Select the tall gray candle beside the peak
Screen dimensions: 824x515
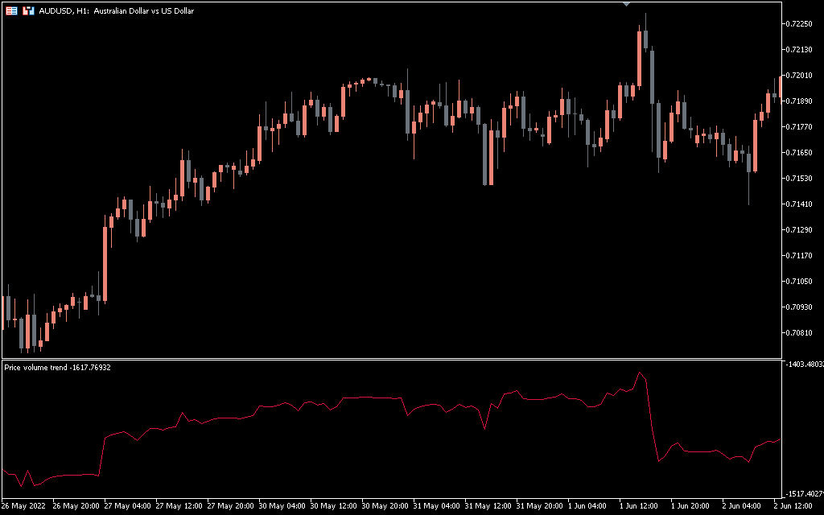pos(651,75)
